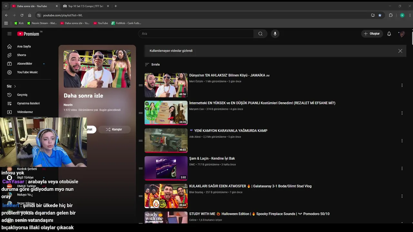This screenshot has width=413, height=232.
Task: Click the search magnifier button
Action: (x=260, y=34)
